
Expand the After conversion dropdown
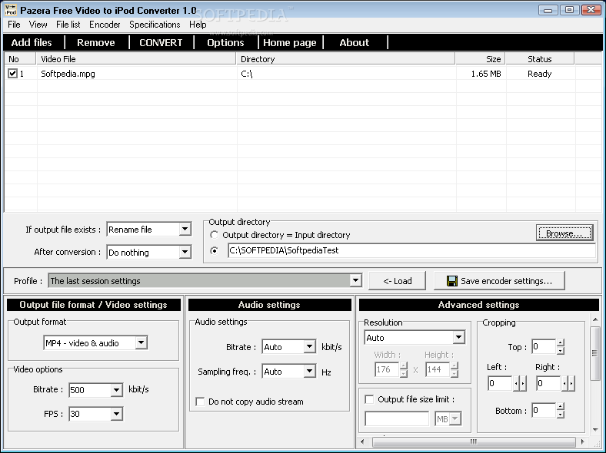(x=185, y=253)
